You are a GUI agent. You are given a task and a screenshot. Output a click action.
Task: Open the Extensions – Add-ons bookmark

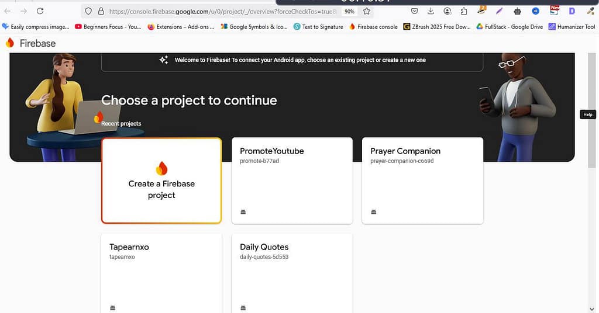[181, 27]
